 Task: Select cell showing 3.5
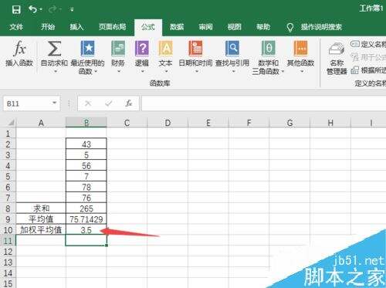point(86,230)
